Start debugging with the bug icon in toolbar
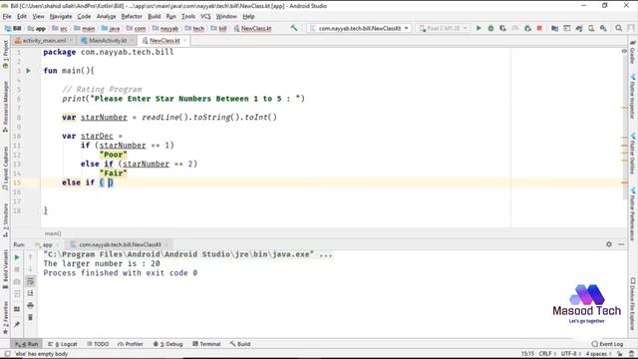The width and height of the screenshot is (638, 359). pos(490,28)
